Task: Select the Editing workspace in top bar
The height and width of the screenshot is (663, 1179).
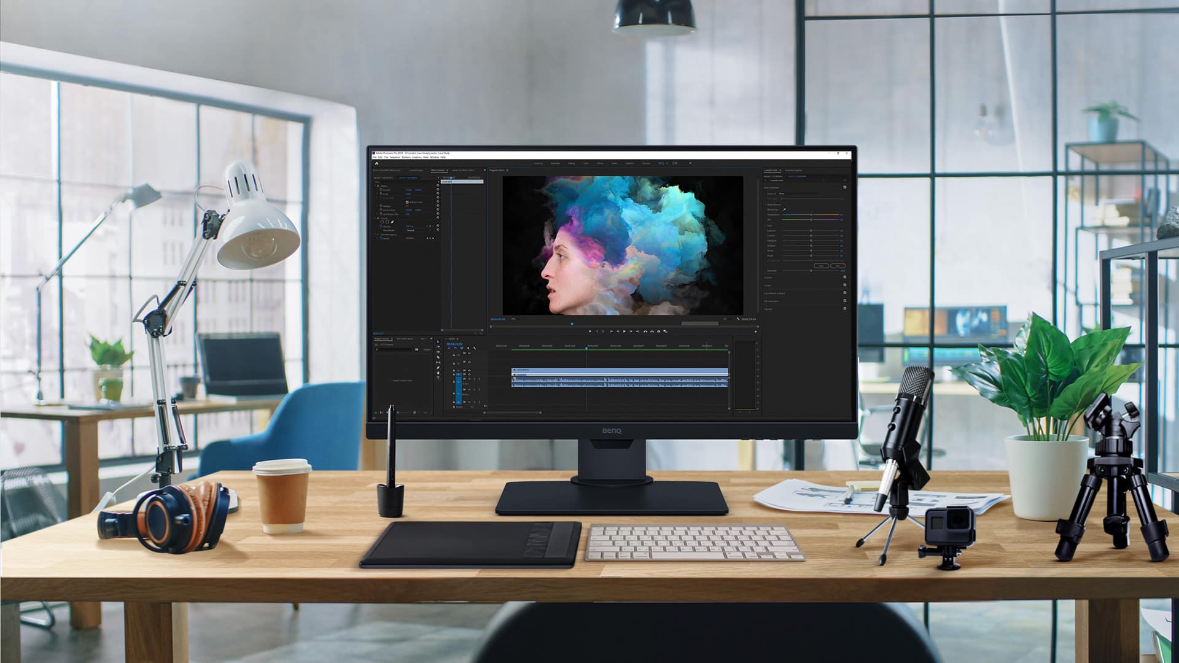Action: tap(572, 163)
